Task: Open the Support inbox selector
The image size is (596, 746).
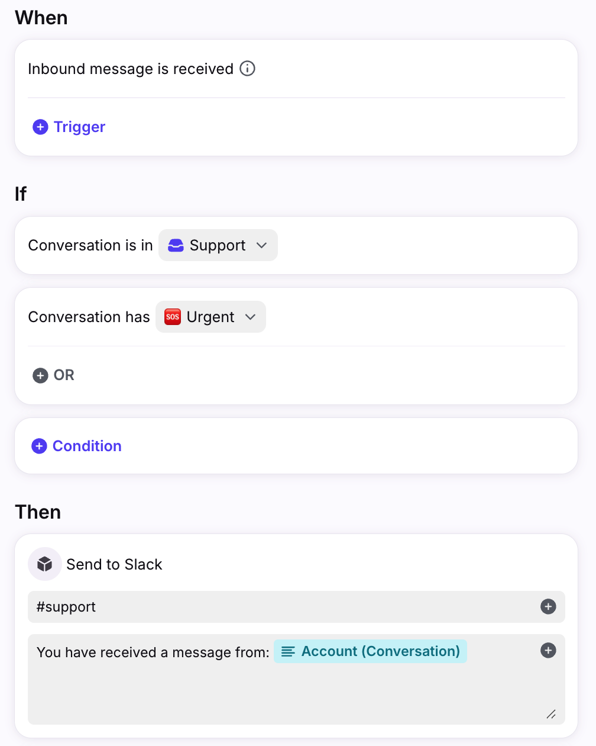Action: [x=218, y=246]
